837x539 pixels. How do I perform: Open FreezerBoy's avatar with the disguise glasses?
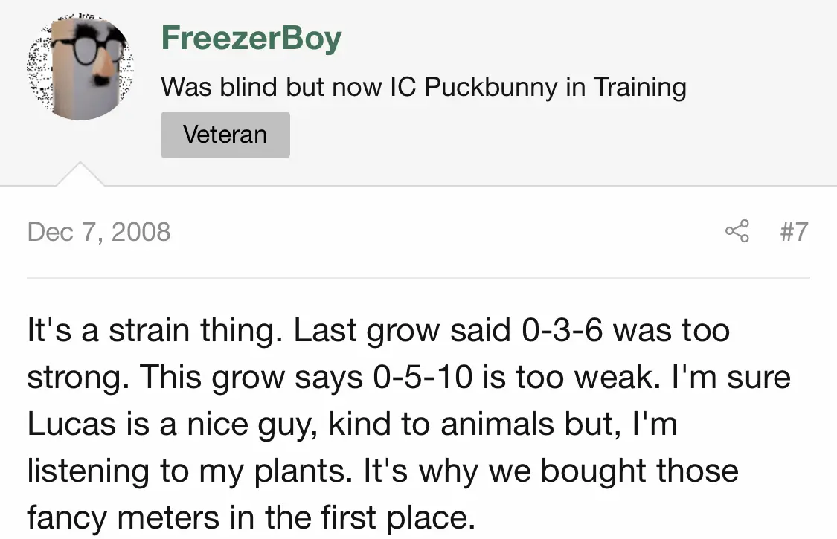80,68
